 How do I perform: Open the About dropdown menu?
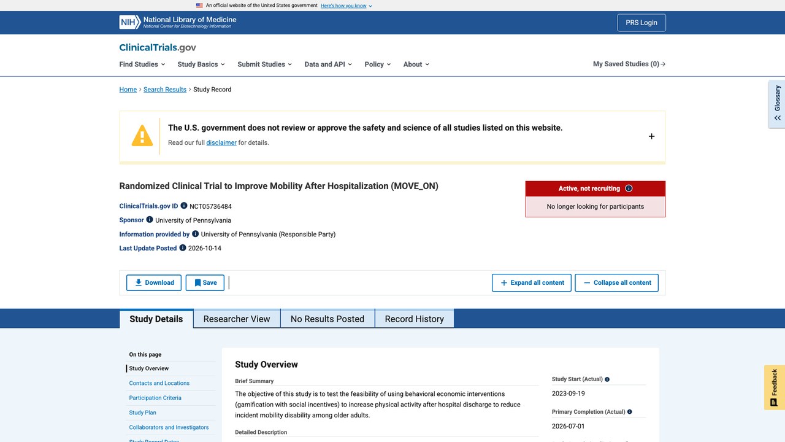click(416, 64)
